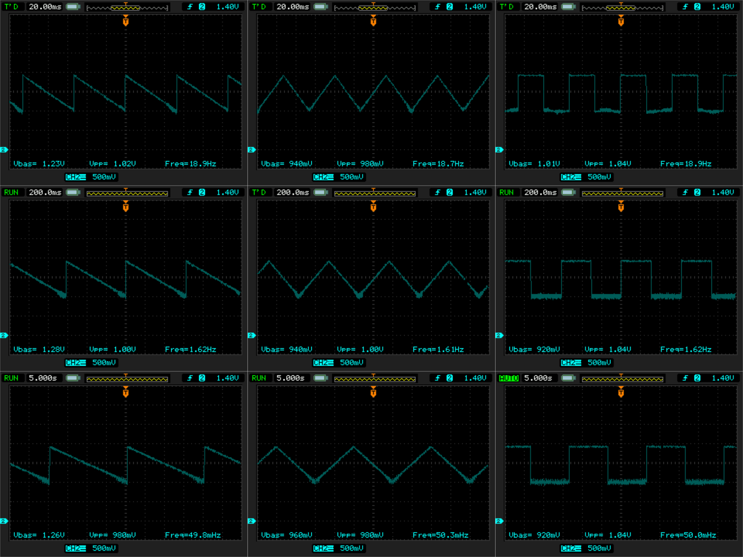Click CH2 coupling label in 1.28V Vbas panel

tap(75, 363)
